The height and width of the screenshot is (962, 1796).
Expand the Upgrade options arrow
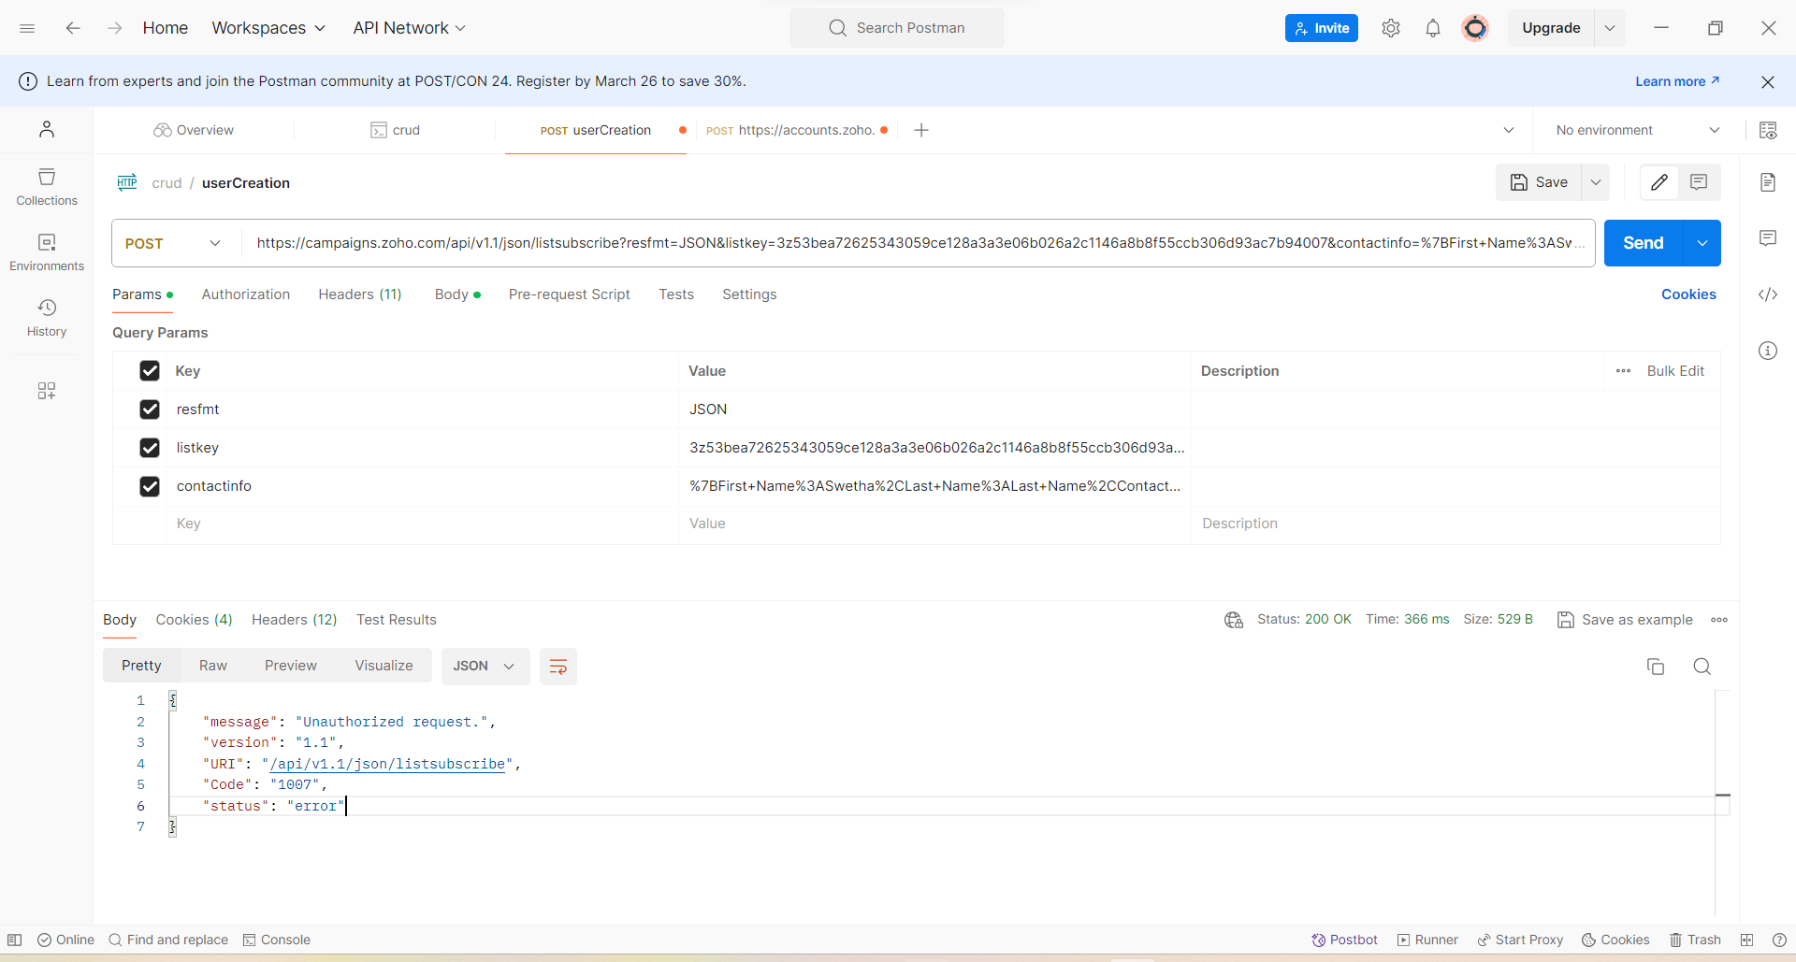point(1610,28)
